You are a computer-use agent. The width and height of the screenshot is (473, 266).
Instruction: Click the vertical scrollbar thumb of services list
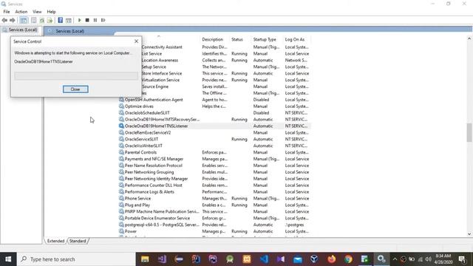point(469,132)
